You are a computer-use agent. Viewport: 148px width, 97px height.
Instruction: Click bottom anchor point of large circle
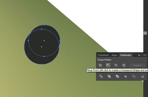[42, 64]
